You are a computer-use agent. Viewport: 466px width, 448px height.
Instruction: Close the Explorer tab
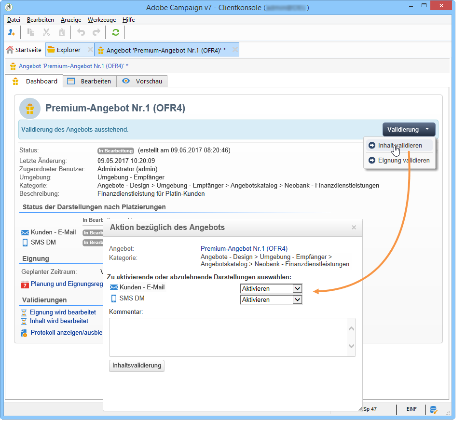90,50
